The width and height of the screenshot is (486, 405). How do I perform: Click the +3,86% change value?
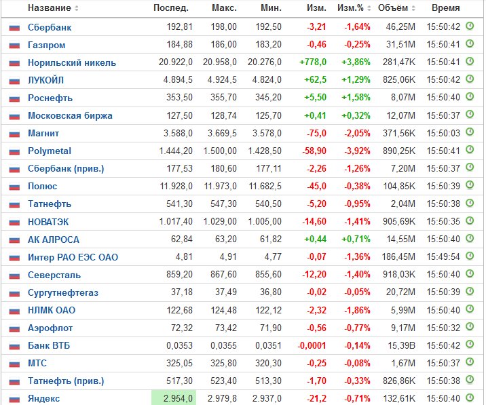(356, 62)
